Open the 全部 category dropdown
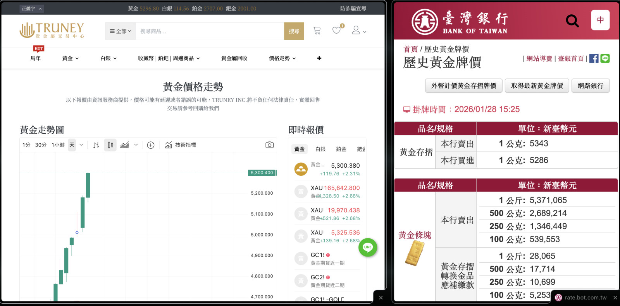 pos(121,31)
